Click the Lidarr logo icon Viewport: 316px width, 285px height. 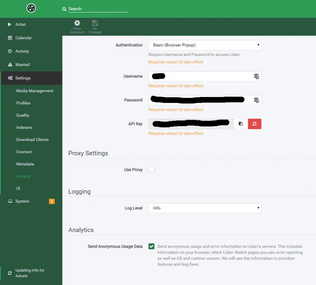coord(31,8)
